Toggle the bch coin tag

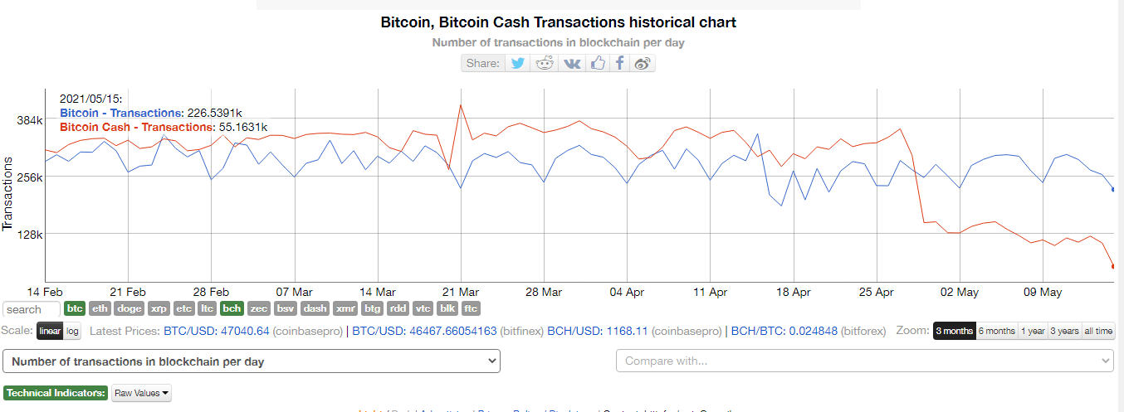pyautogui.click(x=232, y=308)
